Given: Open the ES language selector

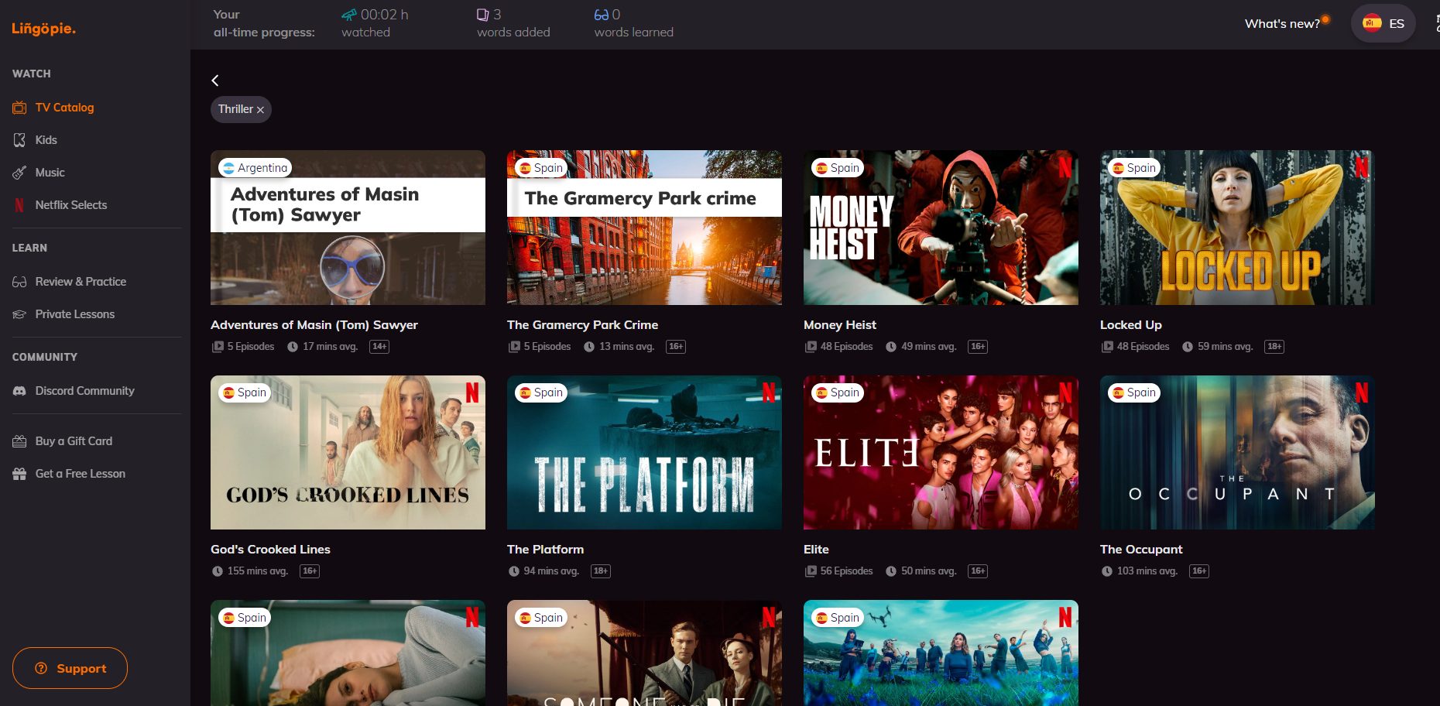Looking at the screenshot, I should [x=1383, y=23].
